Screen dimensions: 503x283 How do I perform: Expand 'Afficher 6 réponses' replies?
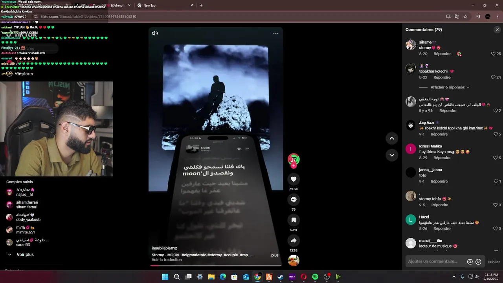pos(450,87)
